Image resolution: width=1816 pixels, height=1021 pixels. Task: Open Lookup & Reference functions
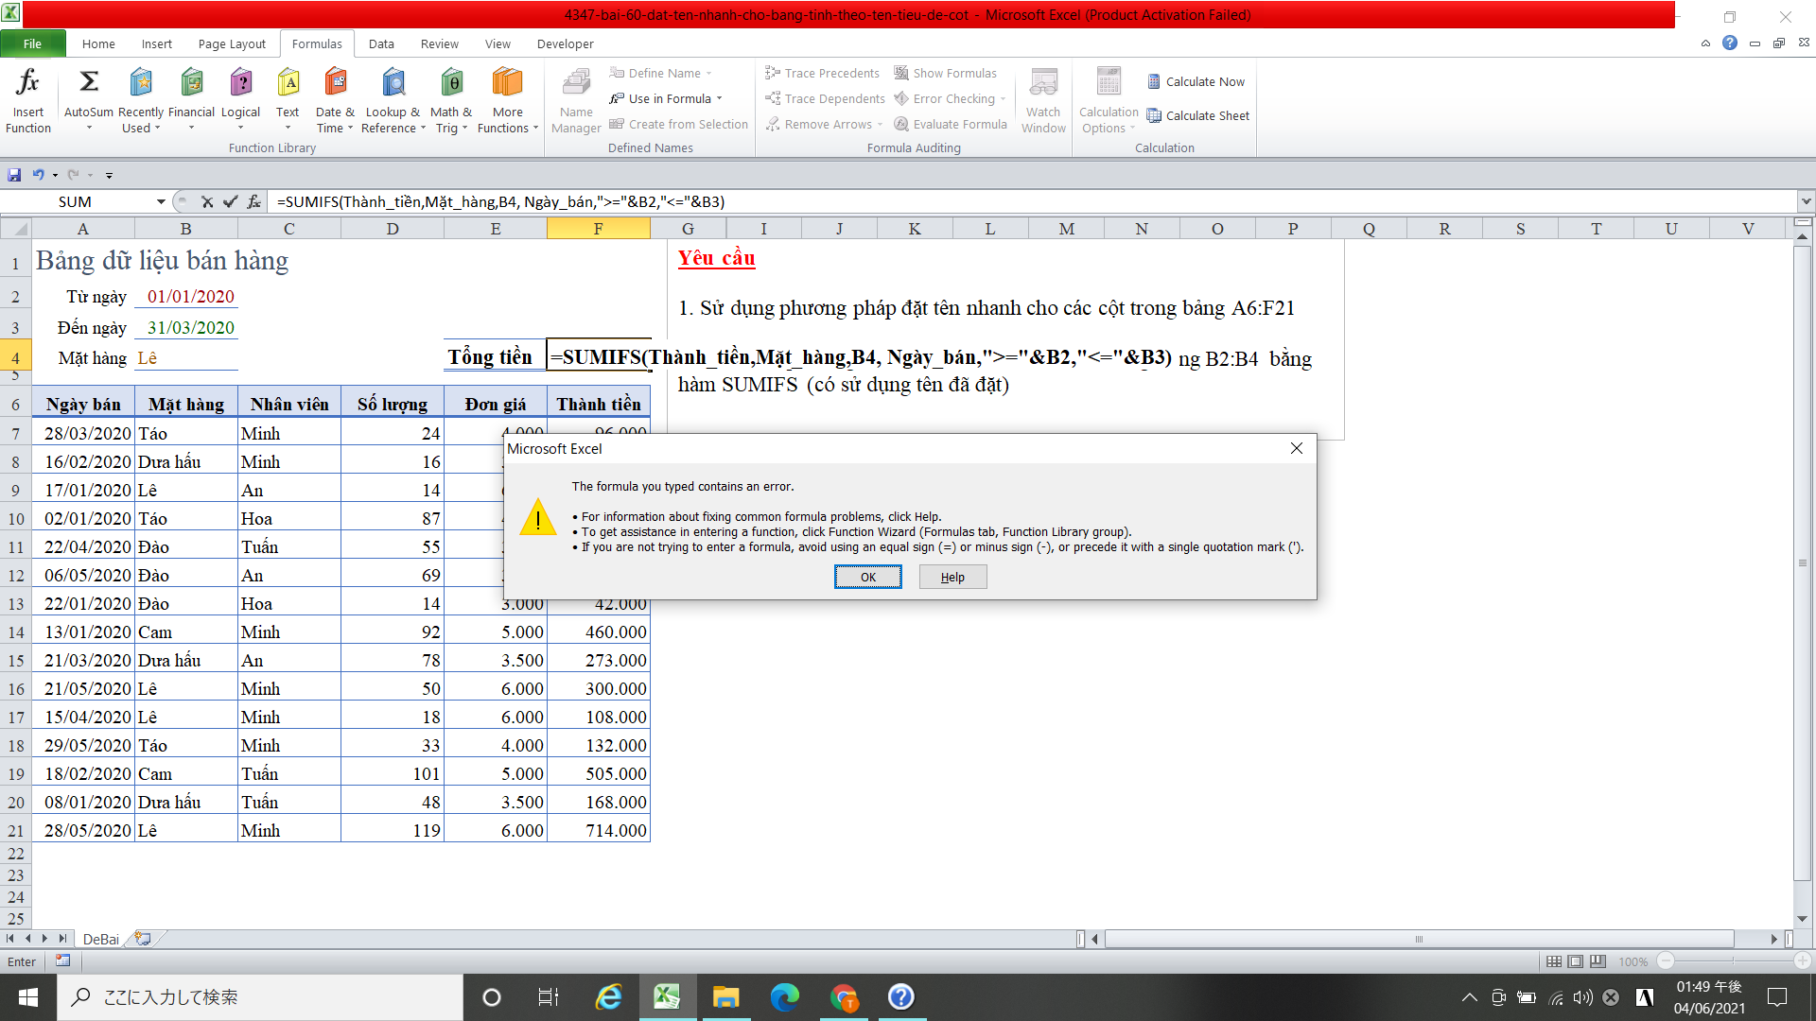pyautogui.click(x=393, y=100)
